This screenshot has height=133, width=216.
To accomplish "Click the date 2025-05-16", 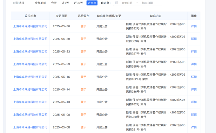I will pyautogui.click(x=61, y=77).
